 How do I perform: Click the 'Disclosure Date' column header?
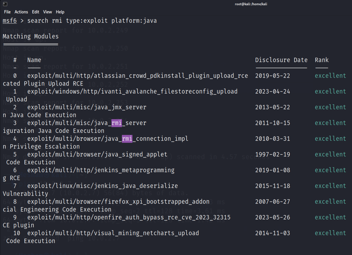281,60
